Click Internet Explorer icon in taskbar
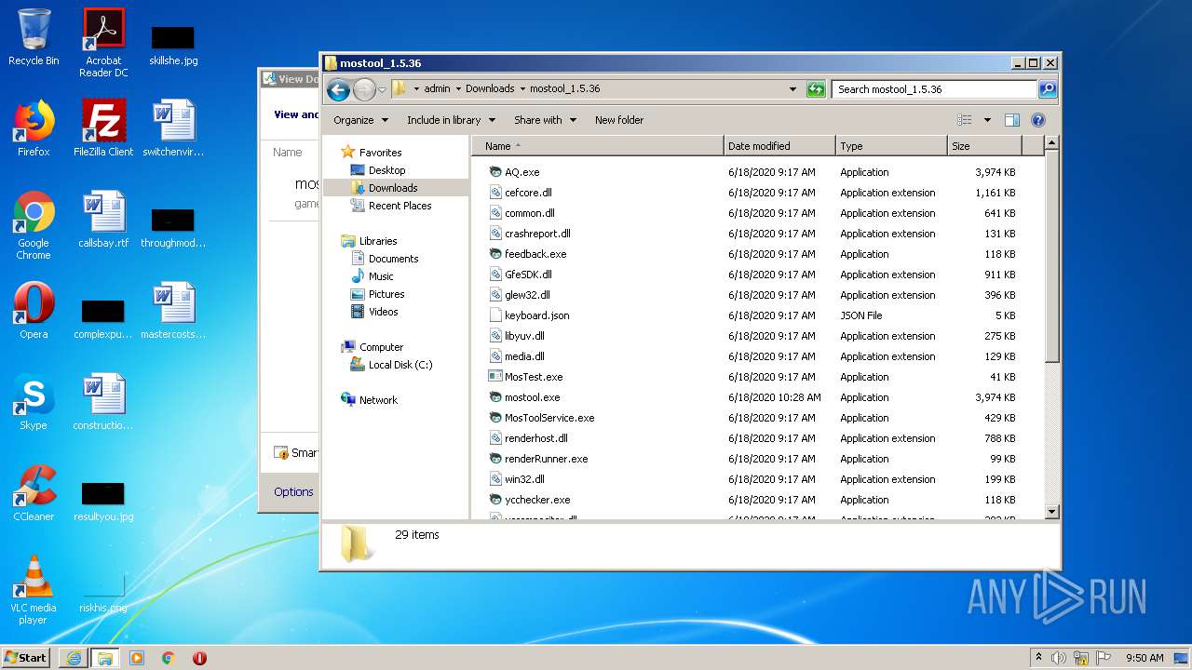Image resolution: width=1192 pixels, height=670 pixels. pos(74,658)
